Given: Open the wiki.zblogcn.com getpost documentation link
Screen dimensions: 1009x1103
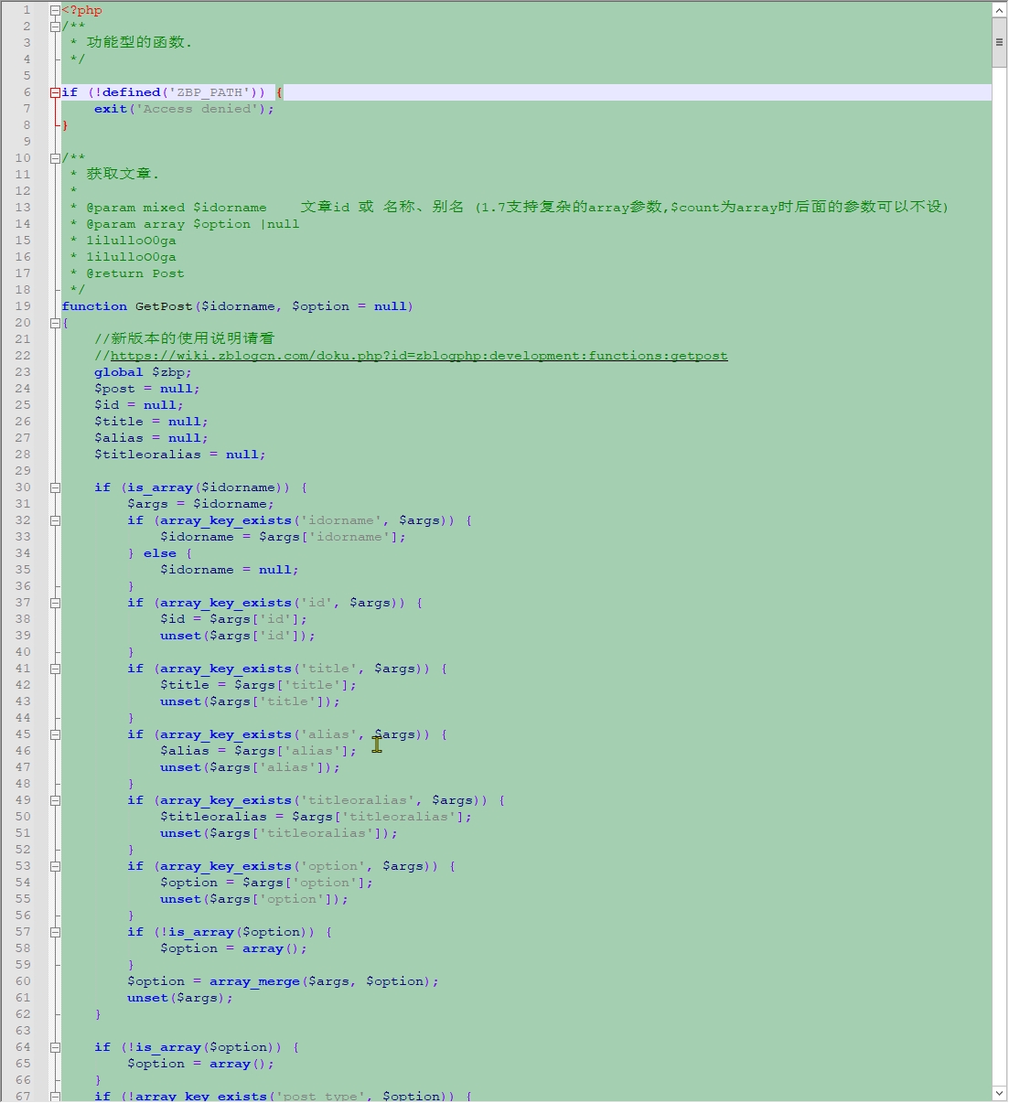Looking at the screenshot, I should [x=419, y=356].
